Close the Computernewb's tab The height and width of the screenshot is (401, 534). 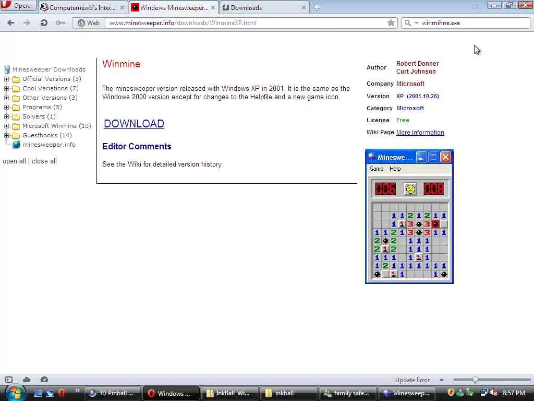[x=122, y=7]
